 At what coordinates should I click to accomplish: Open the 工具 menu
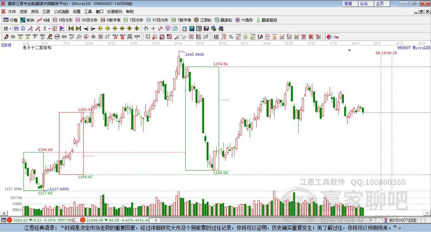coord(88,11)
